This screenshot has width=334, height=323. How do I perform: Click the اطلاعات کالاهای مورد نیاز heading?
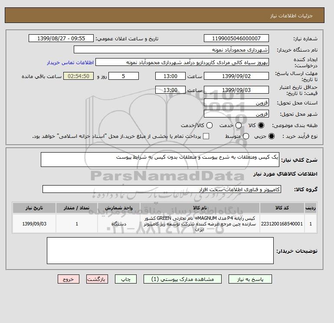tap(285, 174)
